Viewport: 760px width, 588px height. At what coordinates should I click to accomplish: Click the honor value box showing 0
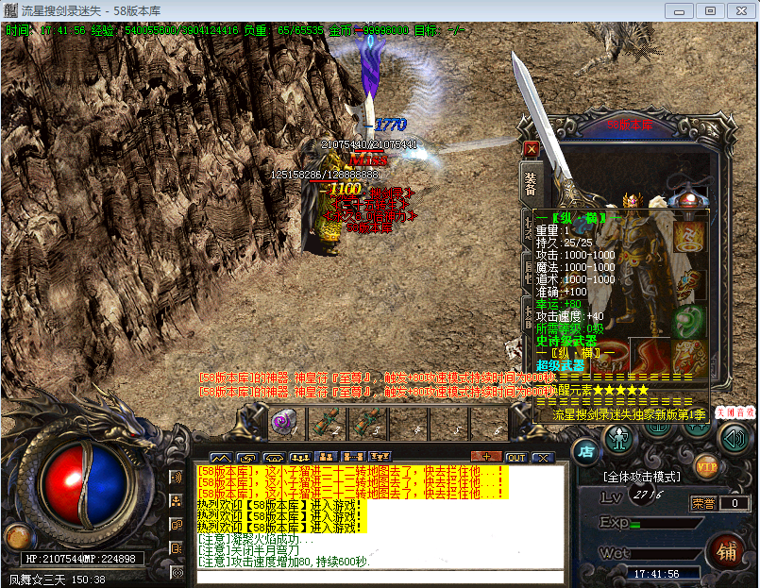735,503
